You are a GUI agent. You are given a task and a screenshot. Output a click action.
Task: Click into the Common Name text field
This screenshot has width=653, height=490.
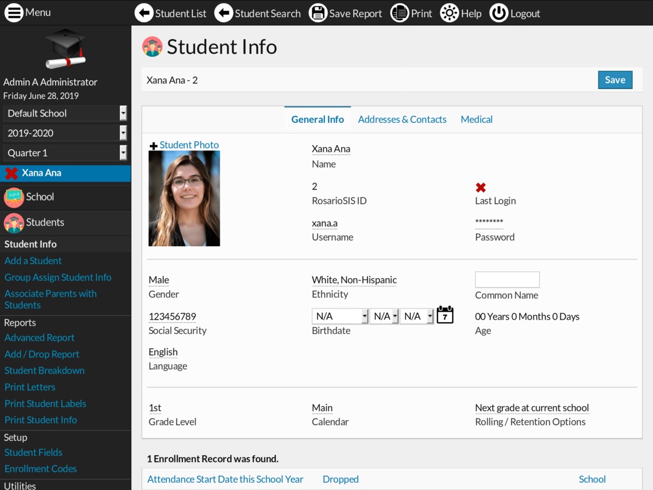507,279
